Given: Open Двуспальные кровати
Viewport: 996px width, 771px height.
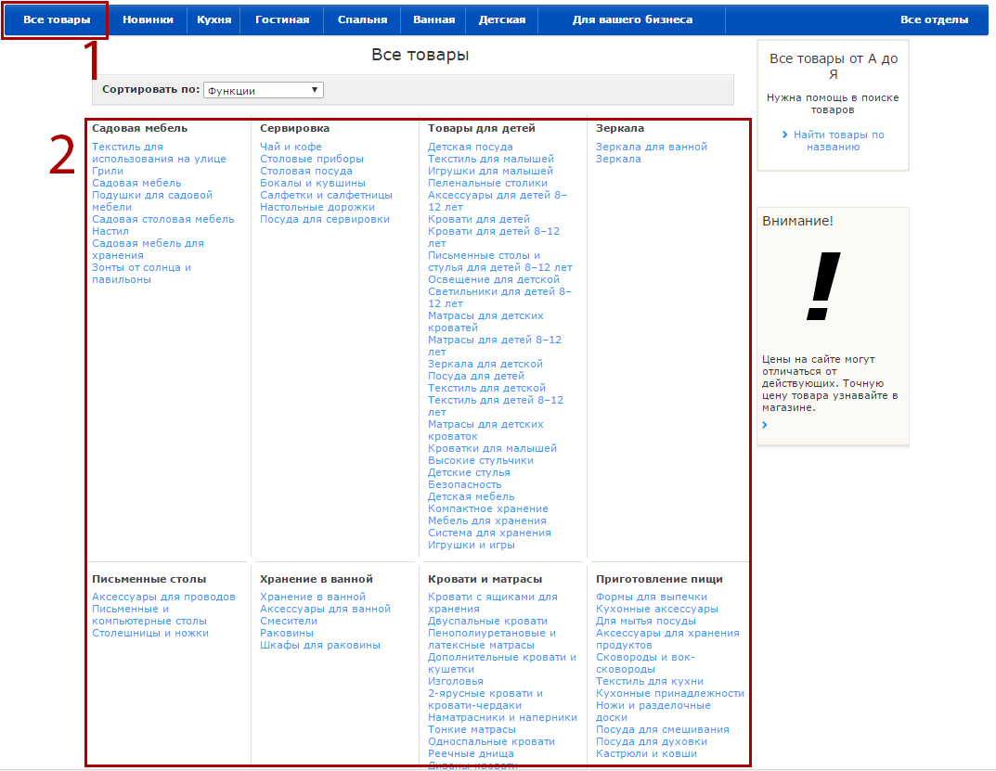Looking at the screenshot, I should (x=487, y=621).
